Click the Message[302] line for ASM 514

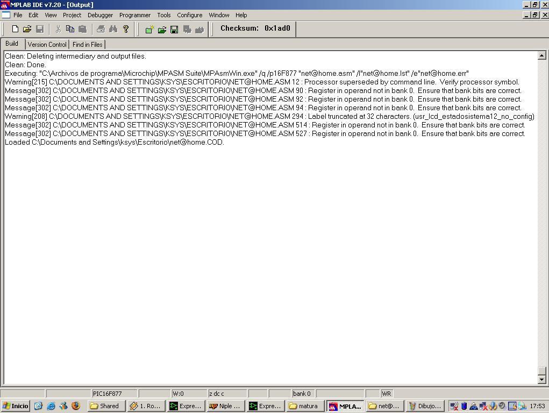click(265, 125)
